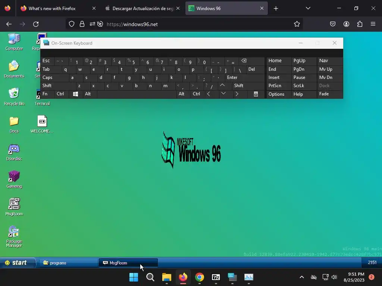Switch to Descargar Actualización de seg tab
The width and height of the screenshot is (382, 286).
143,9
